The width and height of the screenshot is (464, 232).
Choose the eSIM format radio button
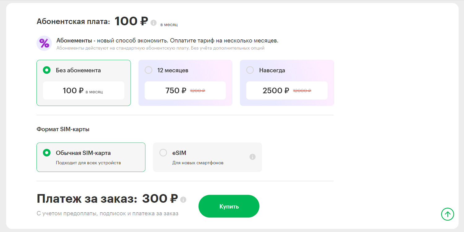point(163,153)
